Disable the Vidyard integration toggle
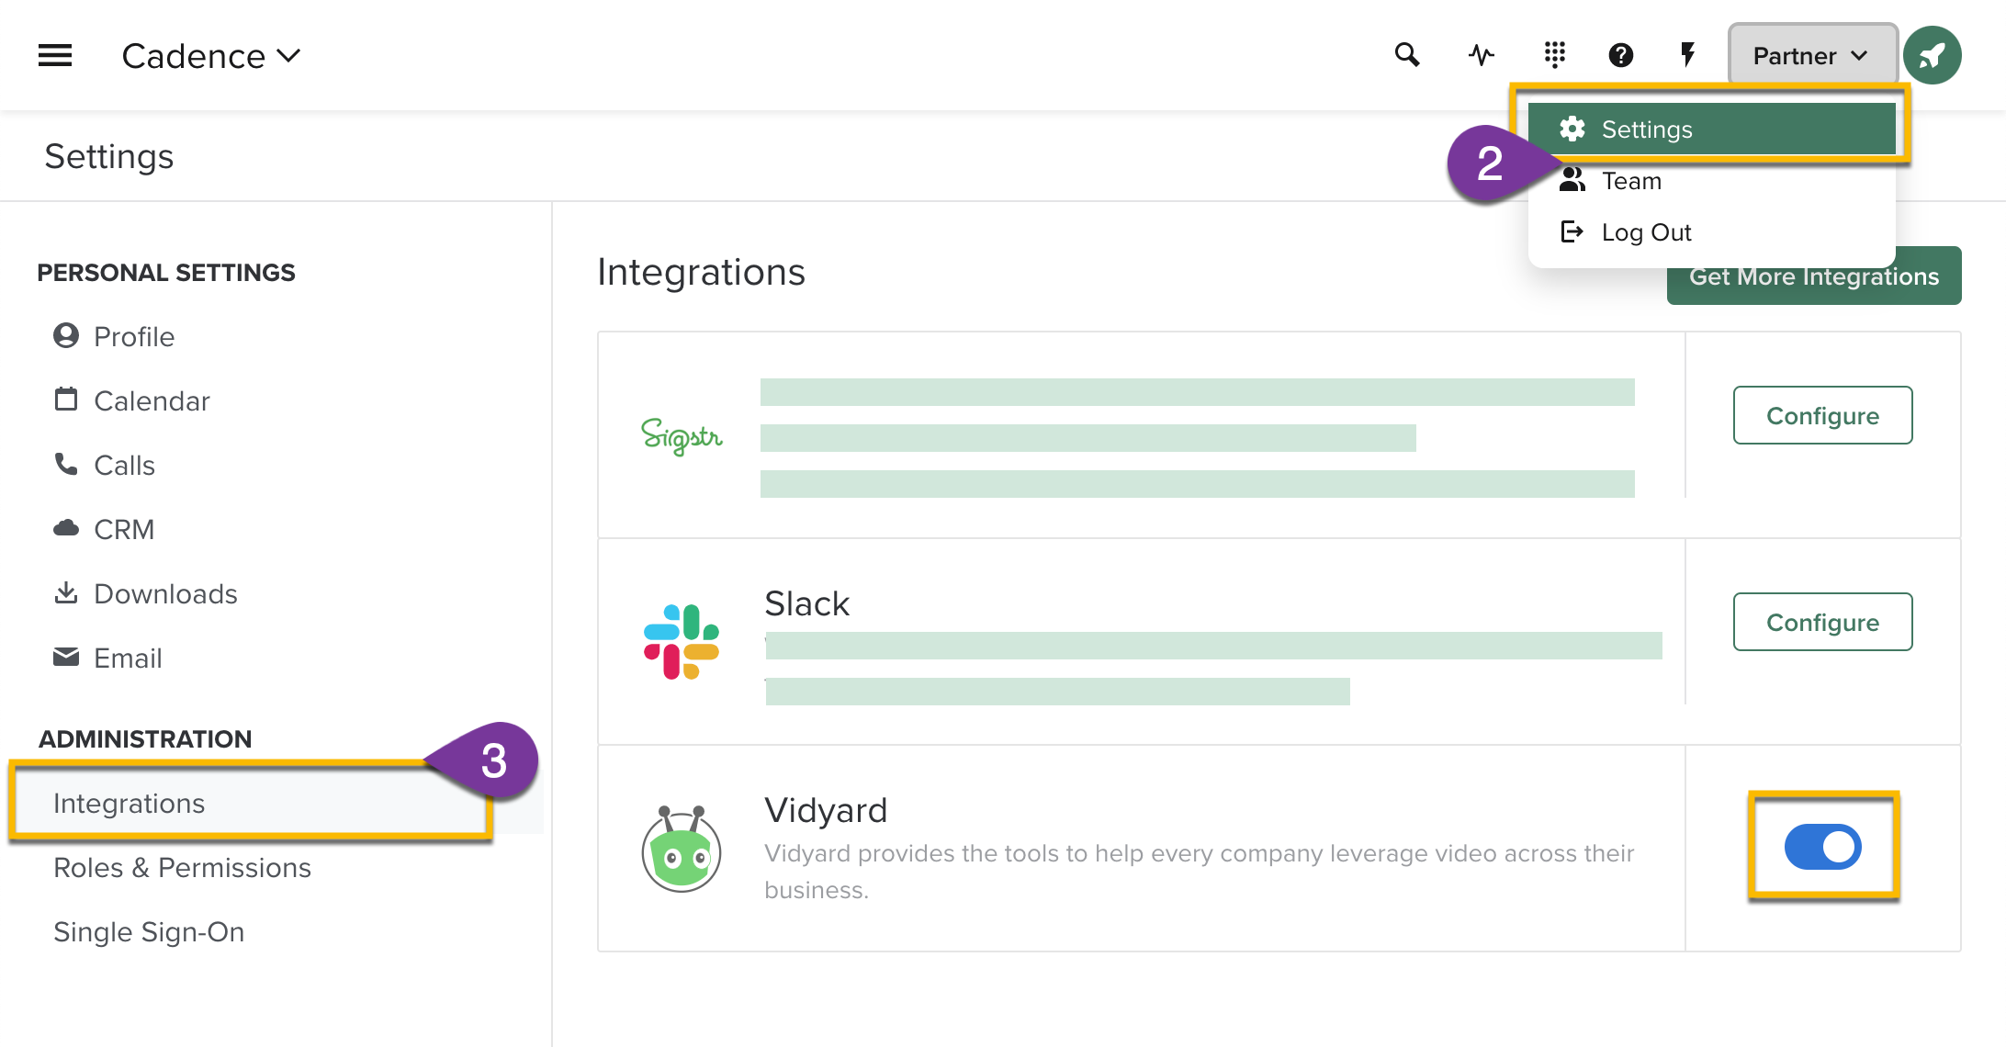Image resolution: width=2006 pixels, height=1047 pixels. tap(1822, 847)
